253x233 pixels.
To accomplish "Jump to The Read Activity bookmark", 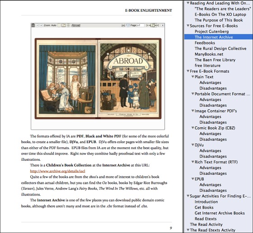I will (x=206, y=224).
